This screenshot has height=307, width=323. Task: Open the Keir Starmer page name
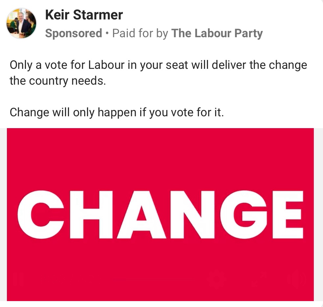pyautogui.click(x=84, y=14)
